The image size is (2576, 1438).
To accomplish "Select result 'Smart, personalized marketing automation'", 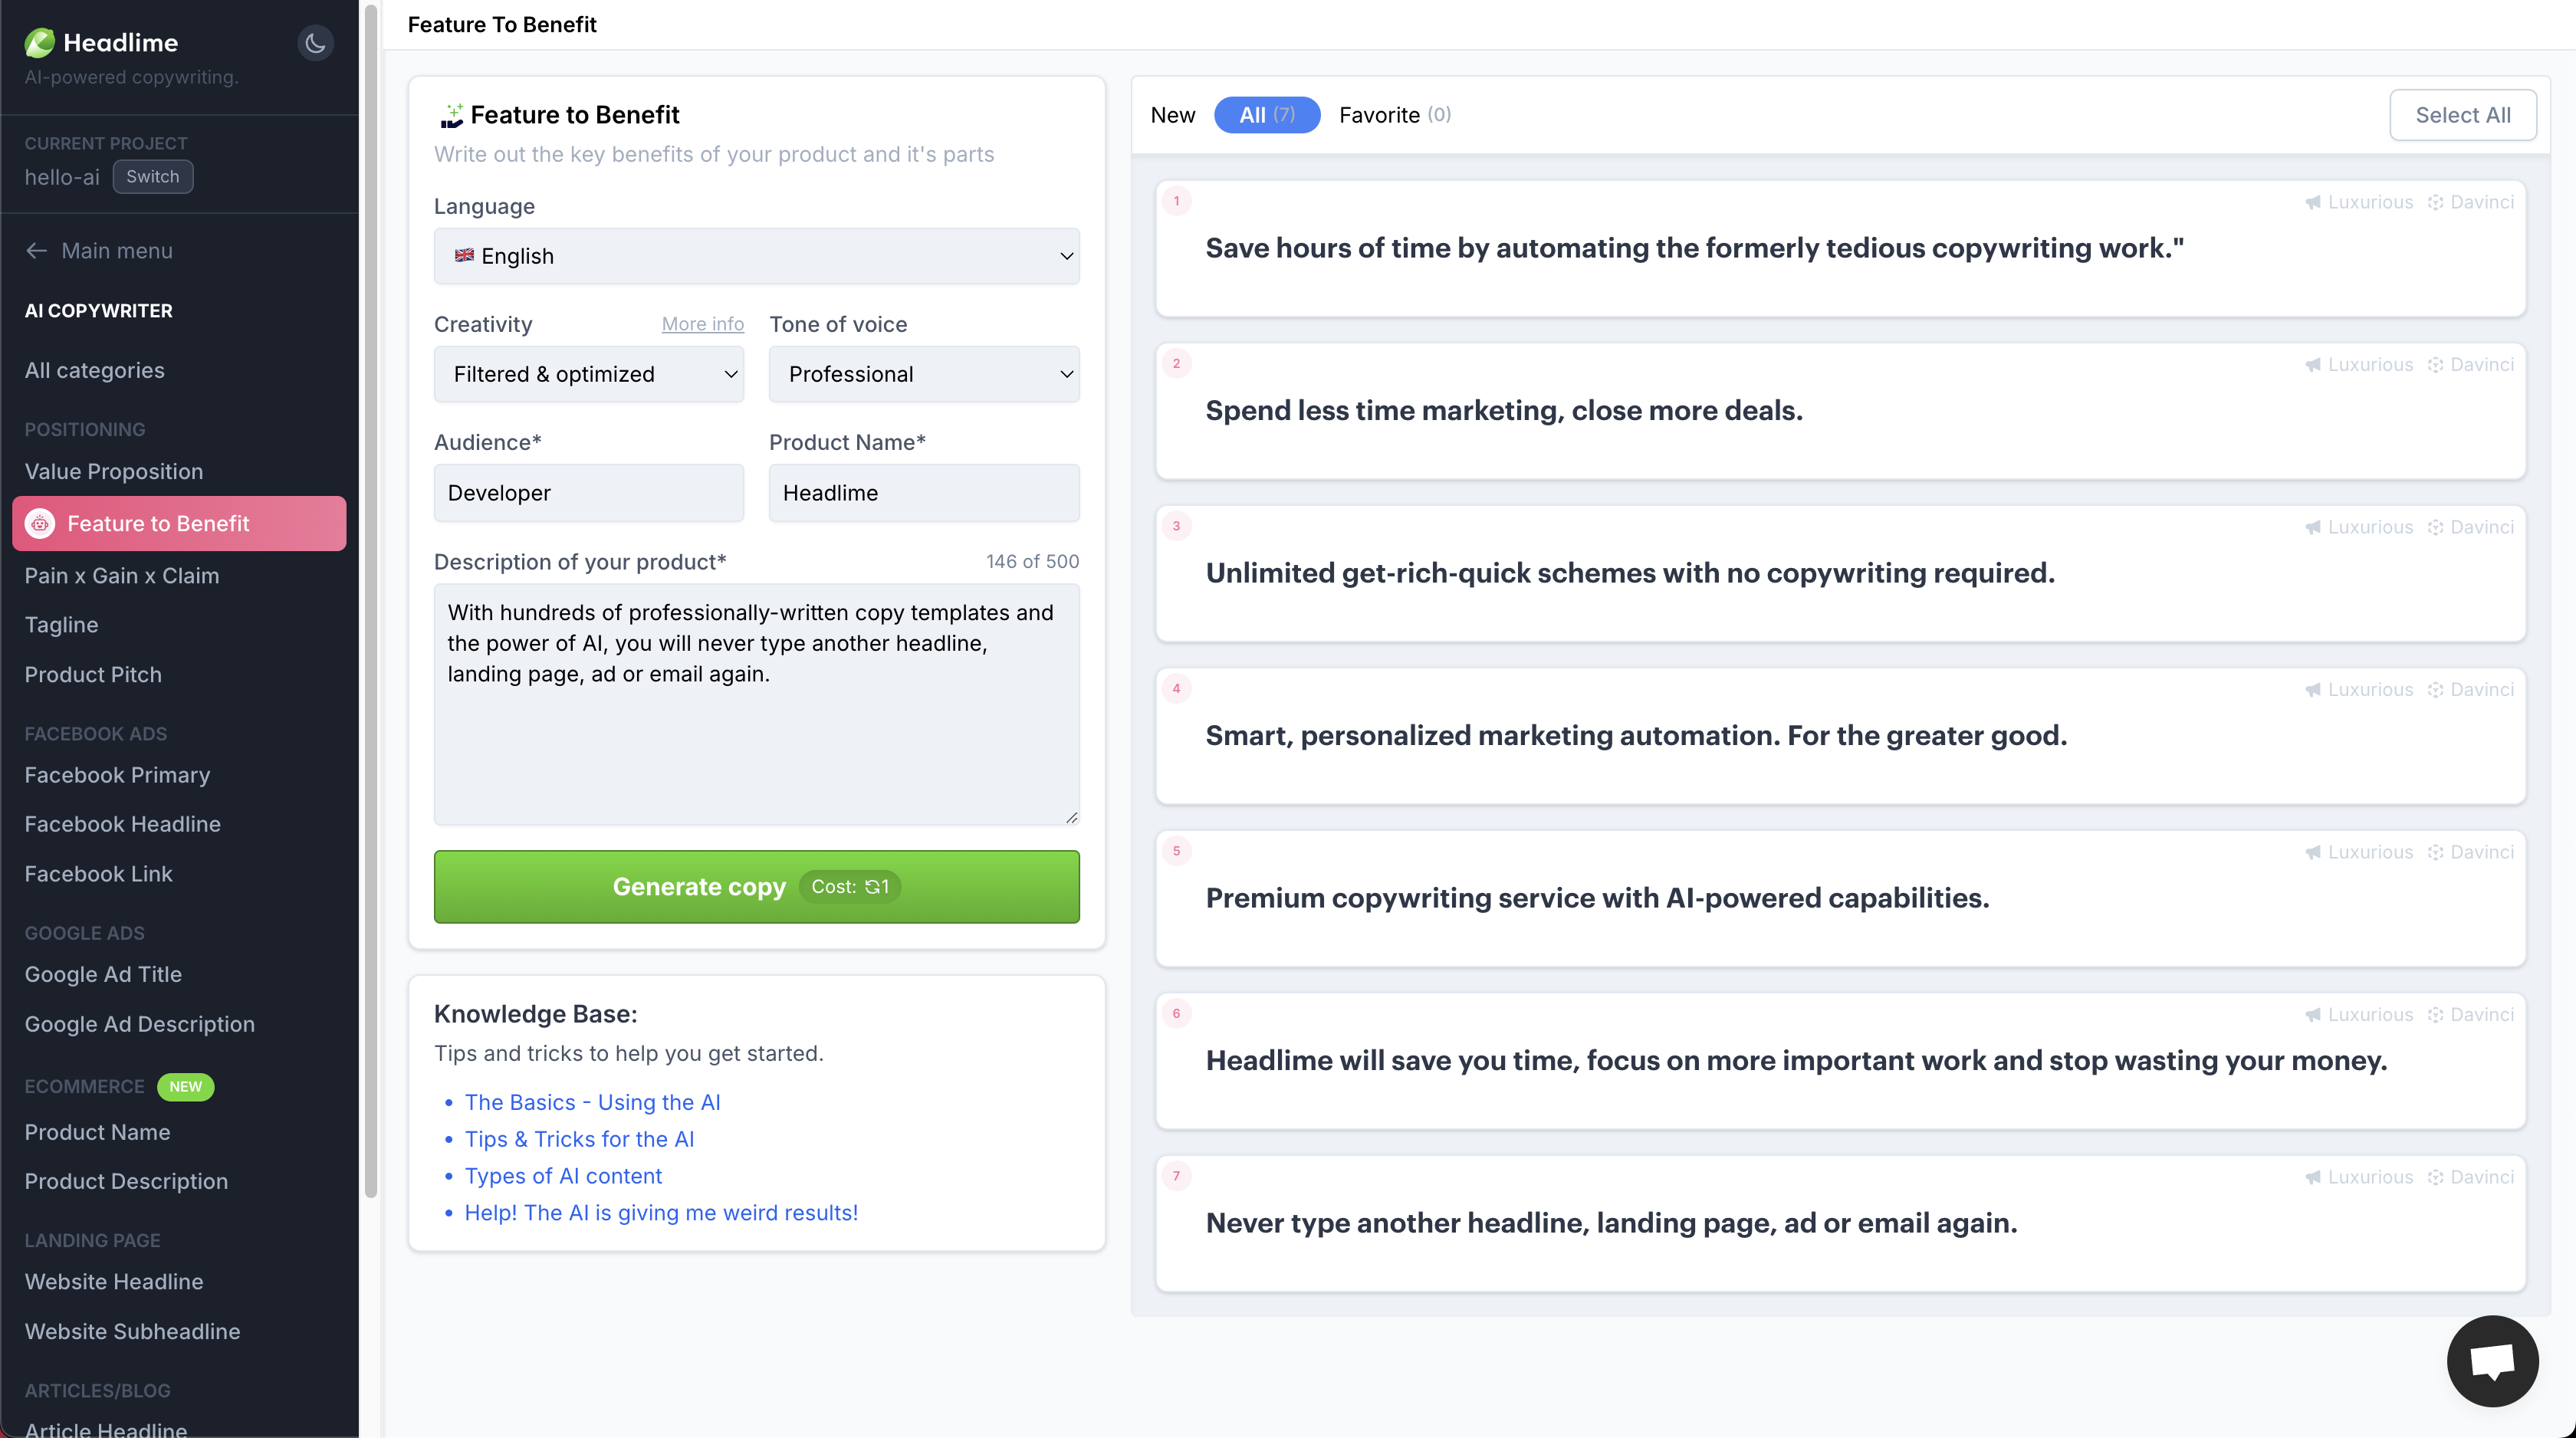I will pyautogui.click(x=1840, y=736).
